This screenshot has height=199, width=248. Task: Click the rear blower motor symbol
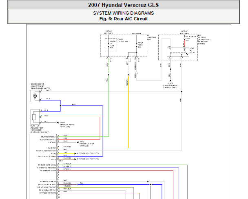(x=35, y=96)
